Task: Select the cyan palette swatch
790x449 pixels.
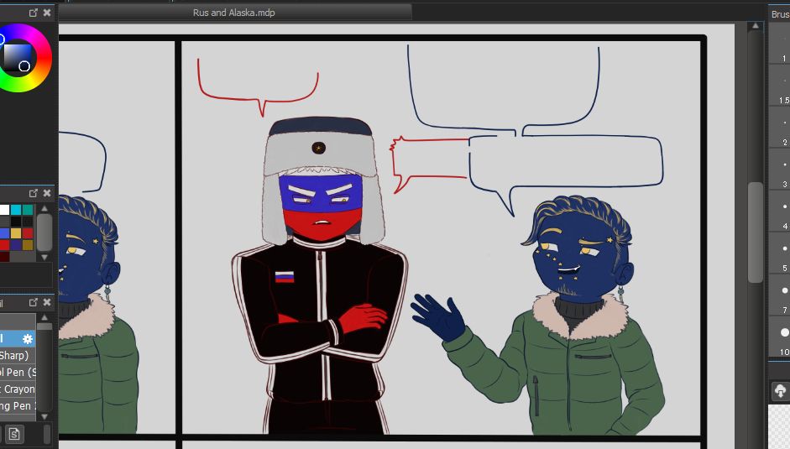Action: (16, 210)
